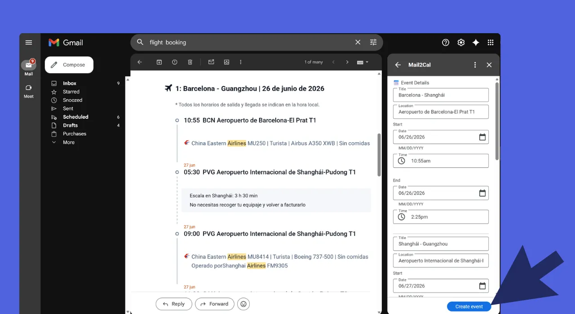Image resolution: width=575 pixels, height=314 pixels.
Task: Delete the current email
Action: 190,62
